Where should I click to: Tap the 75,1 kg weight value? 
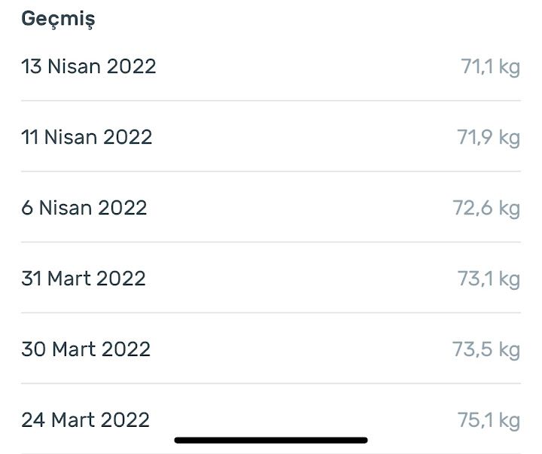coord(489,420)
